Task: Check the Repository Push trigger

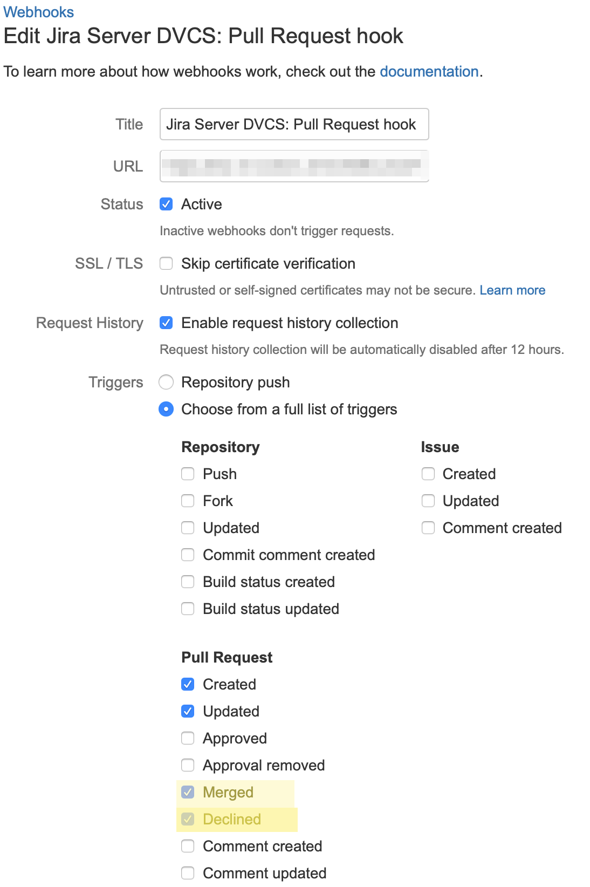Action: coord(187,474)
